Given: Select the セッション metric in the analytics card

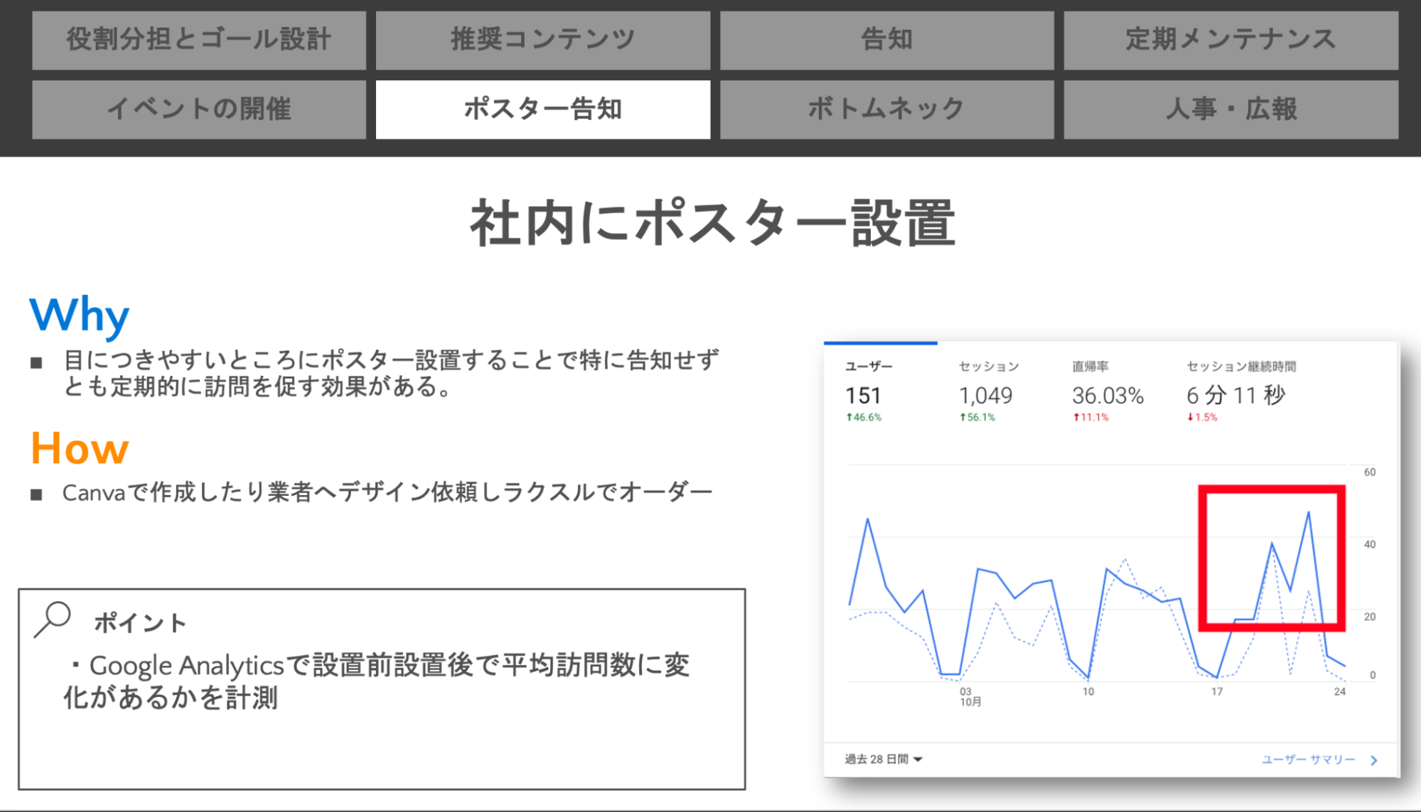Looking at the screenshot, I should click(x=988, y=364).
